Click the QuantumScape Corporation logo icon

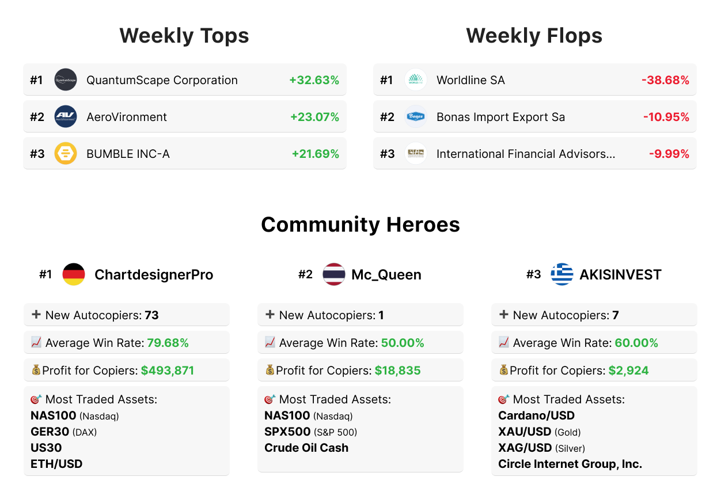(x=66, y=80)
